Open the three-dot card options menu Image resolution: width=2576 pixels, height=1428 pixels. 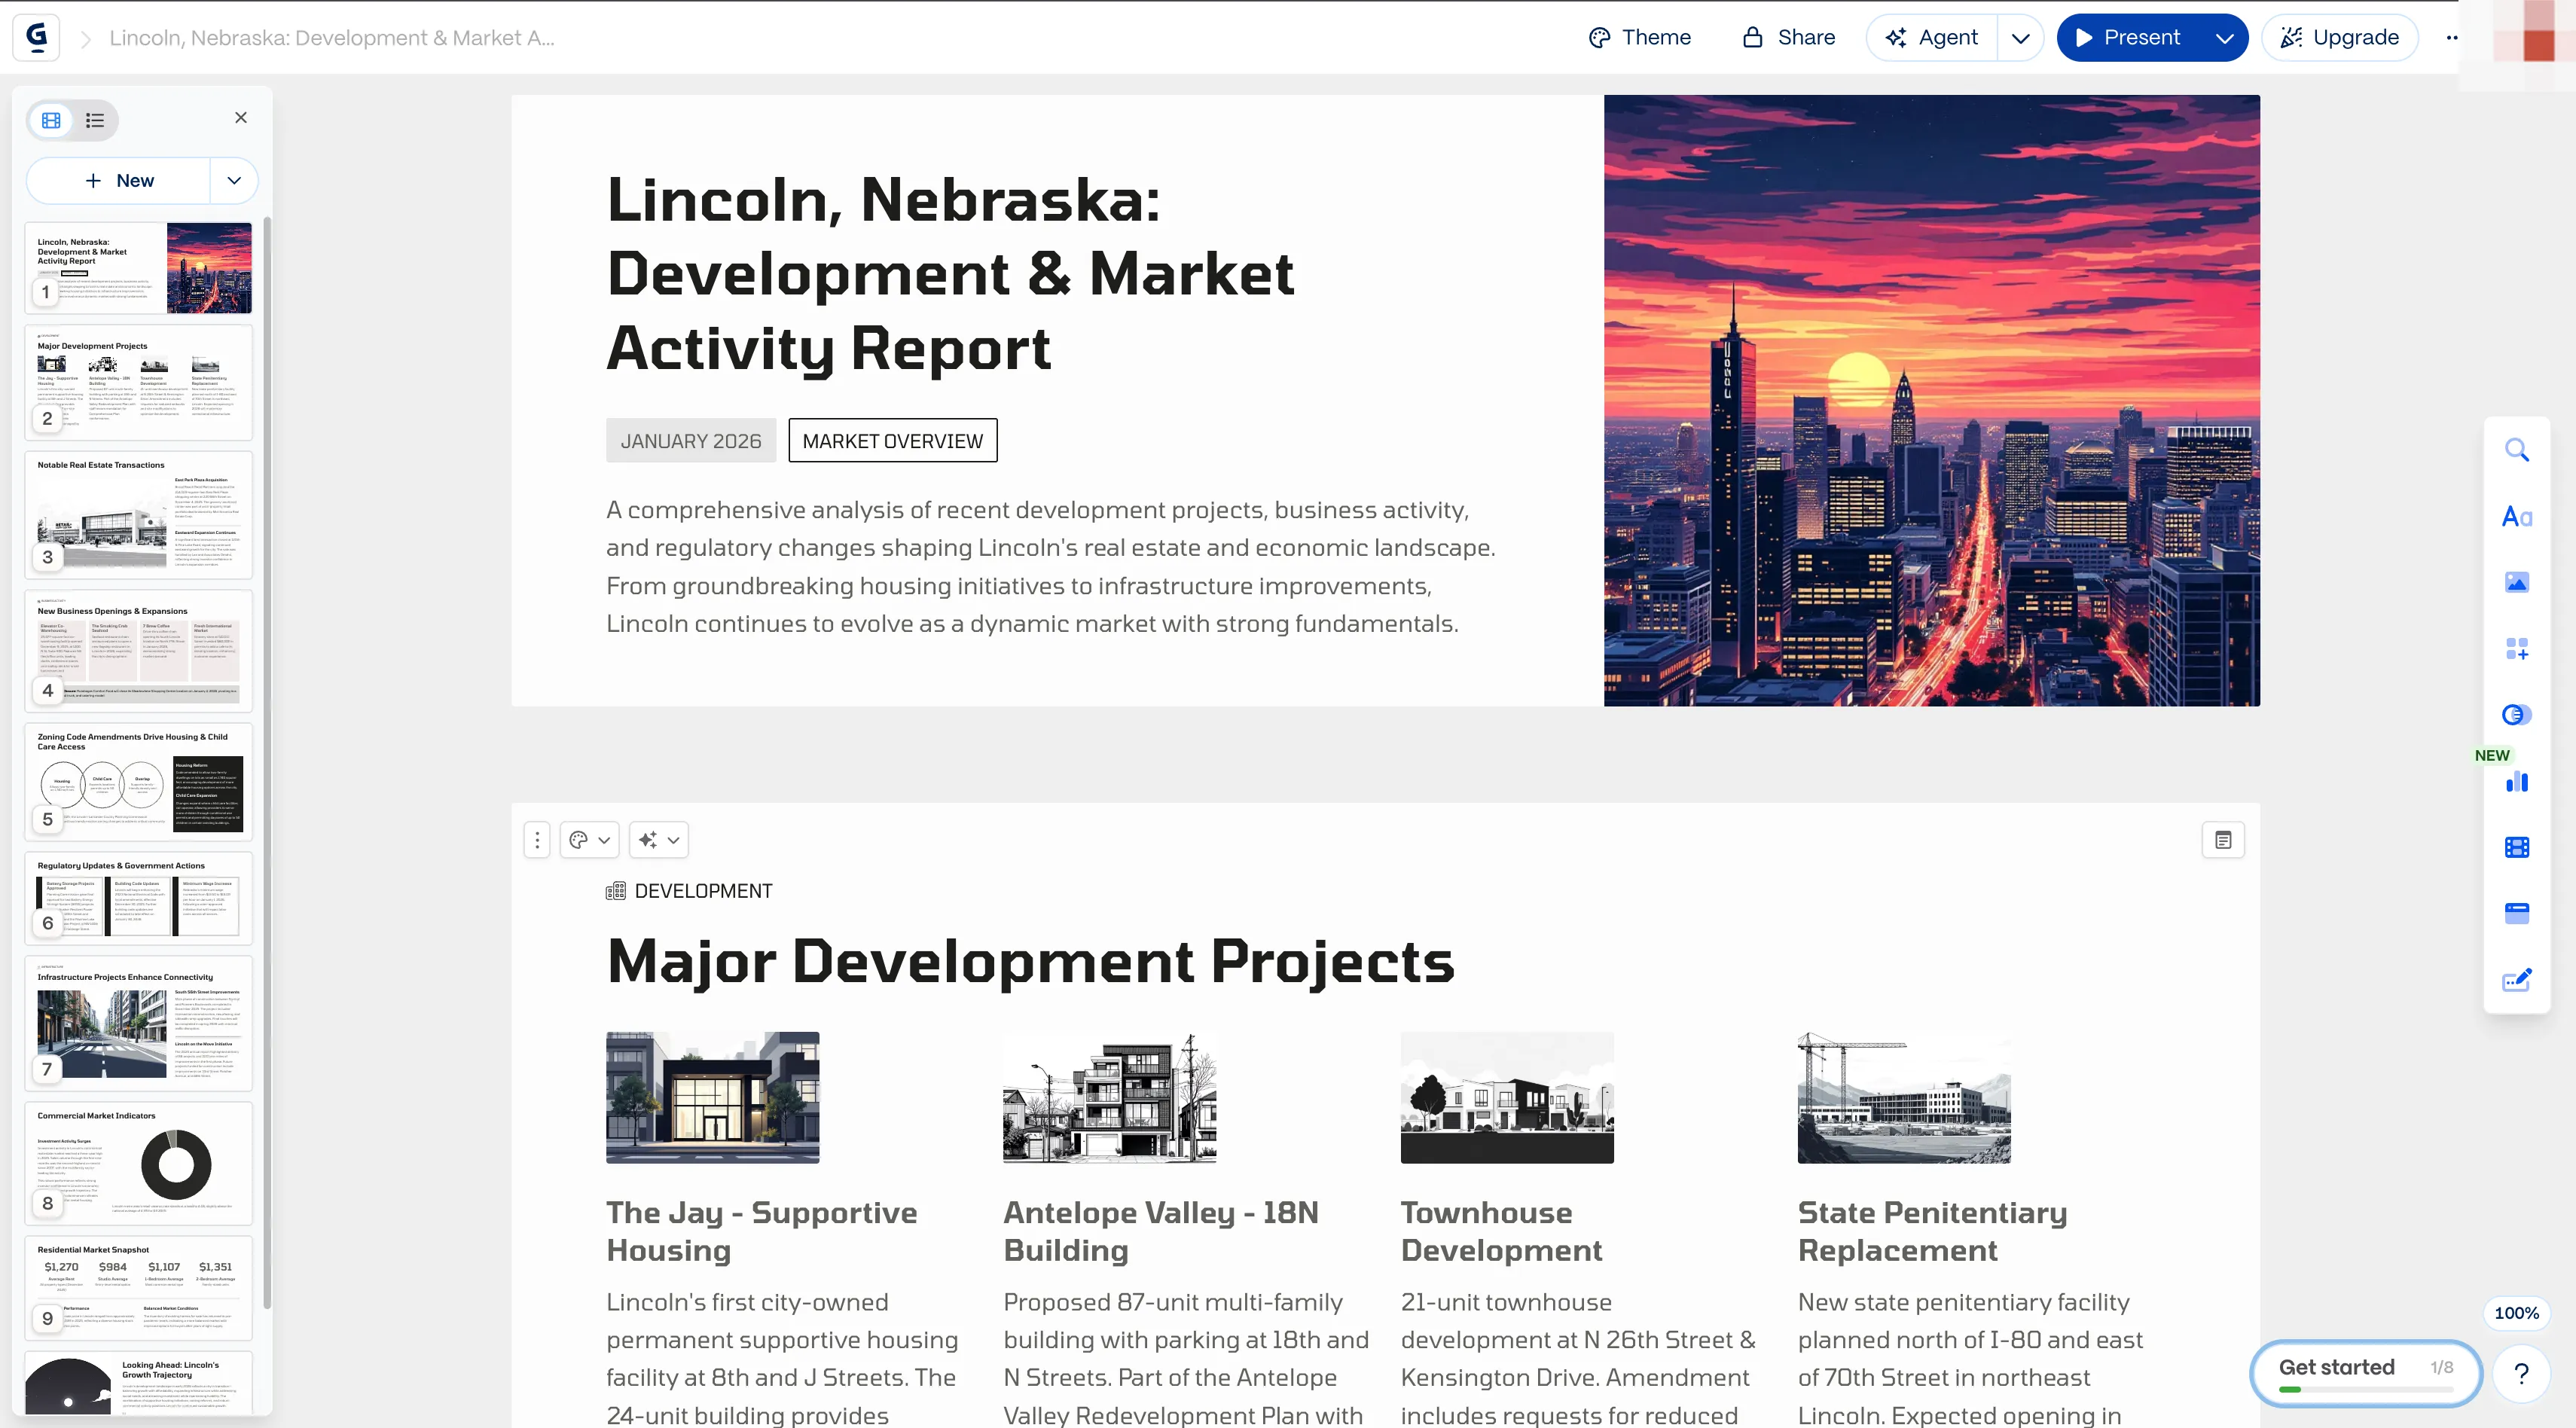[537, 841]
